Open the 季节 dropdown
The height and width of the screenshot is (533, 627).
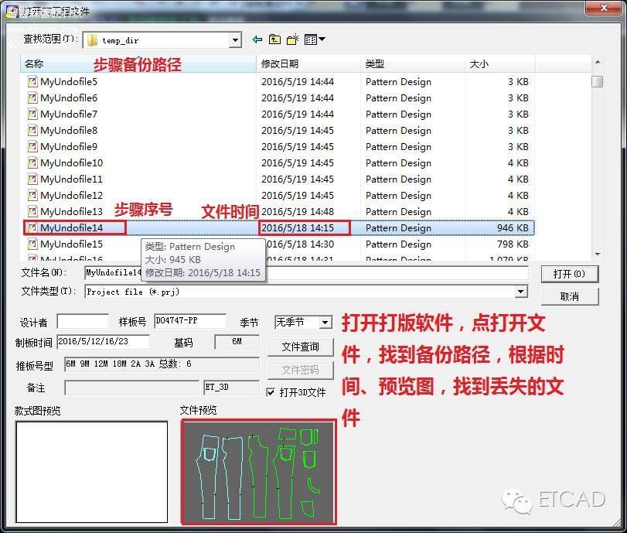326,322
